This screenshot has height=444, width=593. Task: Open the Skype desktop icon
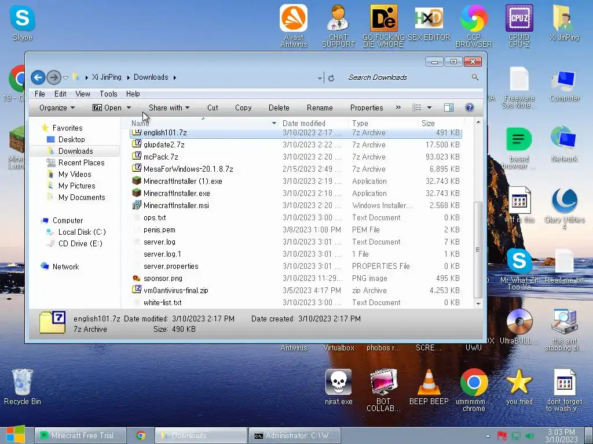(x=23, y=23)
